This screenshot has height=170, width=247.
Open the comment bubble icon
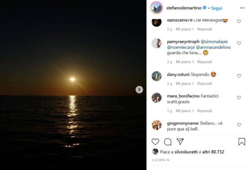point(168,142)
